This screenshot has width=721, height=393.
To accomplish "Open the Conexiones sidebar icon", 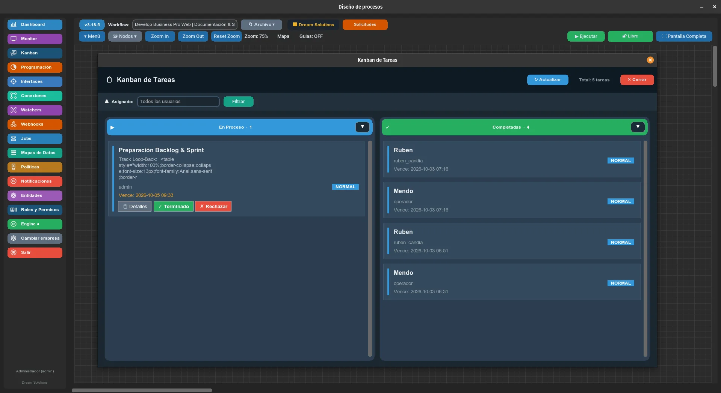I will [14, 96].
